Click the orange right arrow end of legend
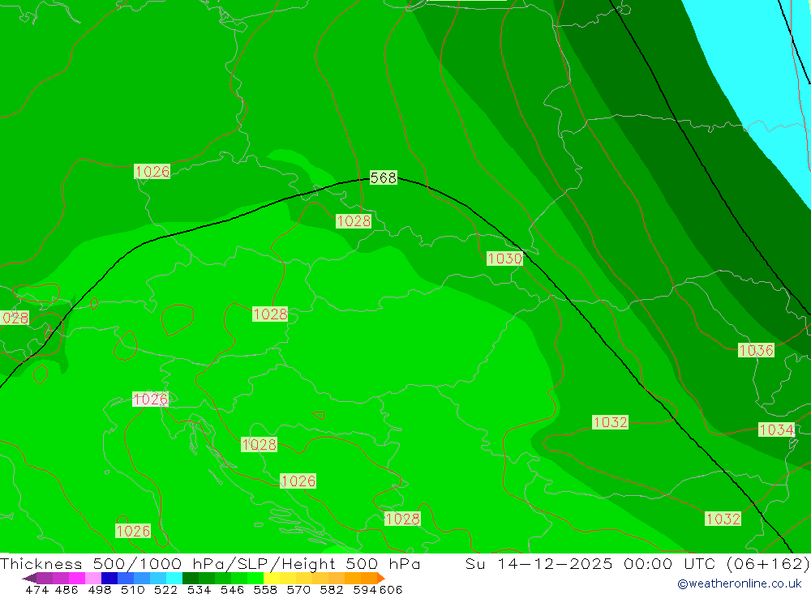The image size is (811, 594). [x=381, y=578]
